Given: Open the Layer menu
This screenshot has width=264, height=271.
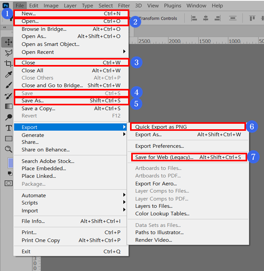Looking at the screenshot, I should [70, 6].
